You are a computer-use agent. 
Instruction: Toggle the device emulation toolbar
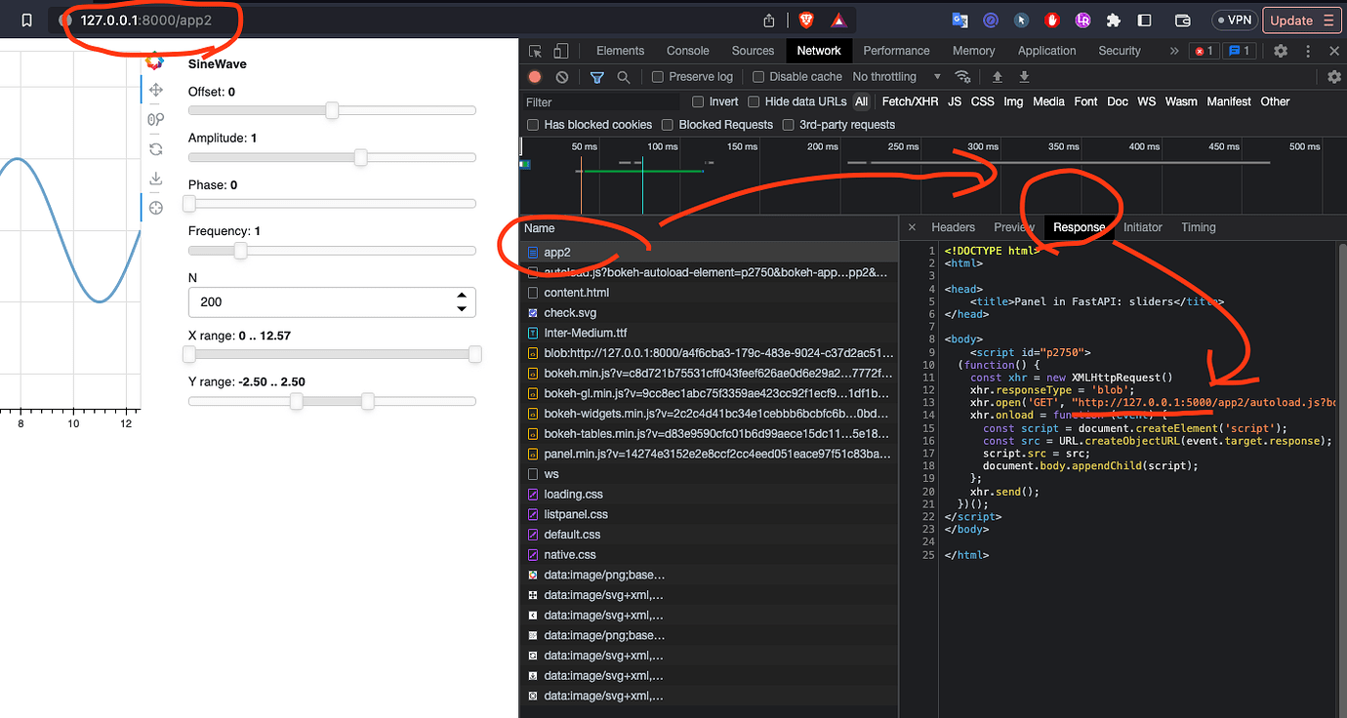coord(560,50)
